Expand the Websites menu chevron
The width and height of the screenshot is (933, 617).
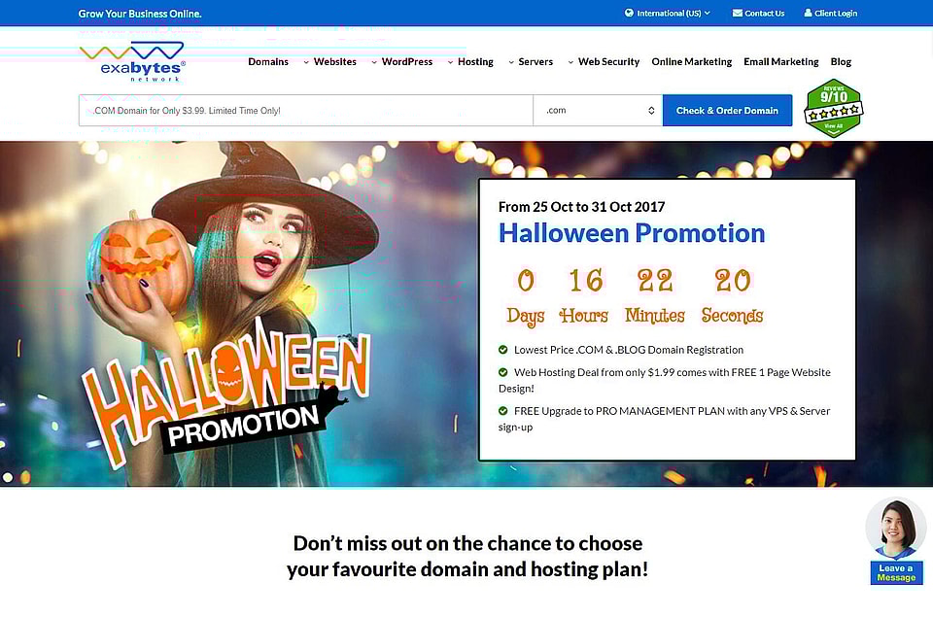click(x=306, y=62)
